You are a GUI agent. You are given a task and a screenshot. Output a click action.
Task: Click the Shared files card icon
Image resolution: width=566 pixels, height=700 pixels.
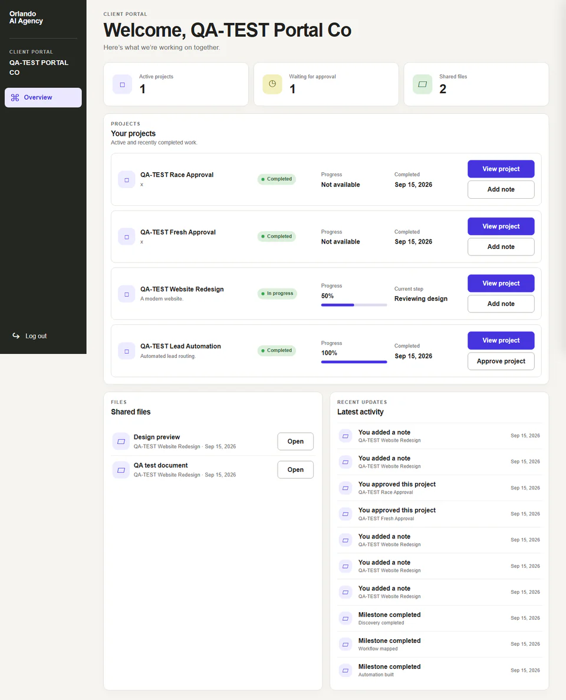422,84
